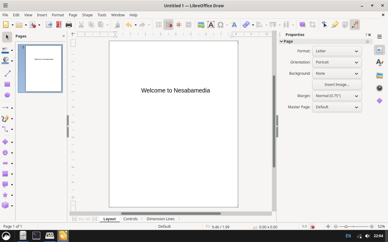Image resolution: width=388 pixels, height=242 pixels.
Task: Click the zoom slider handle in status bar
Action: point(346,227)
